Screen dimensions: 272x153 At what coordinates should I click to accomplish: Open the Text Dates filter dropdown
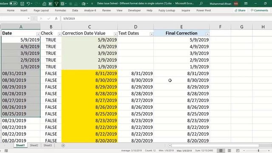click(151, 34)
